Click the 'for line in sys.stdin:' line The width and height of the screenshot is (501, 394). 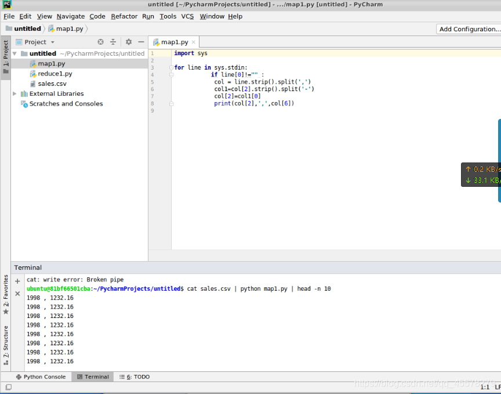pos(211,67)
